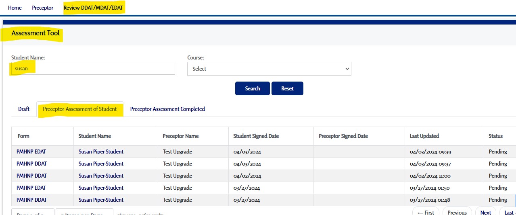Viewport: 516px width, 215px height.
Task: Switch to the Draft tab
Action: click(24, 109)
